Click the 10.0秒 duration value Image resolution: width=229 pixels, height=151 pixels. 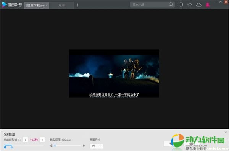[34, 140]
